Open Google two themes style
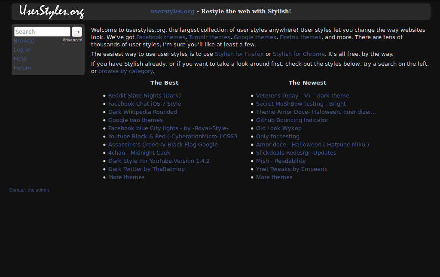440x277 pixels. coord(135,120)
